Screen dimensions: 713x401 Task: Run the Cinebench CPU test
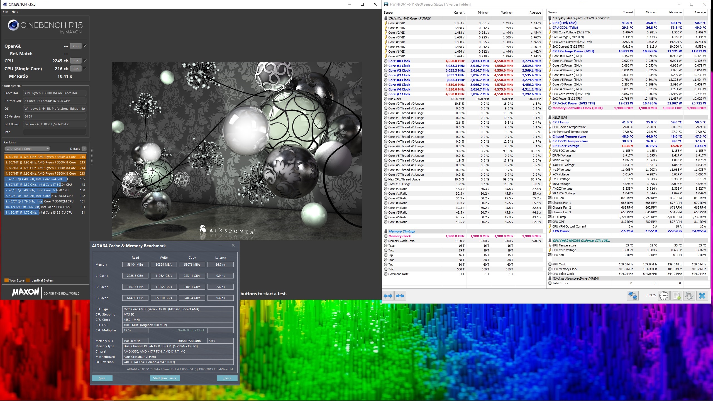[x=75, y=61]
